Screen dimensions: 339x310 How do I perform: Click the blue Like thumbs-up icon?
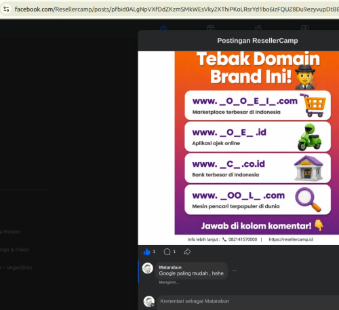coord(147,252)
